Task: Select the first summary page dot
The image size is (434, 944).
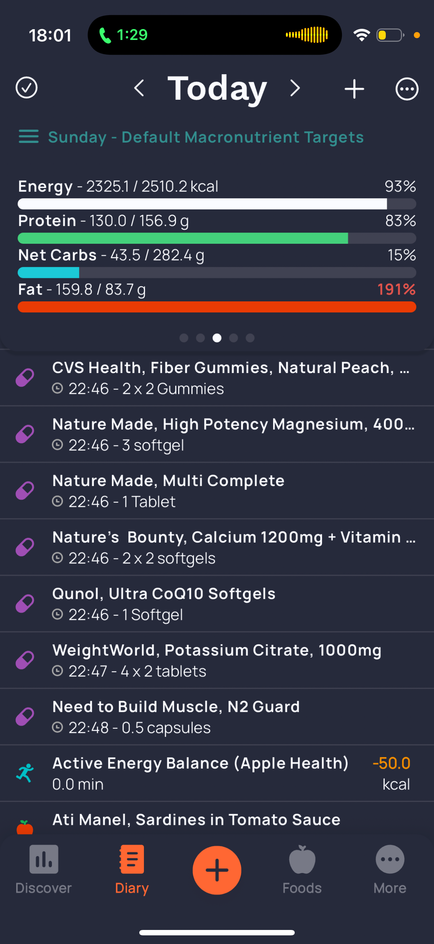Action: click(x=184, y=338)
